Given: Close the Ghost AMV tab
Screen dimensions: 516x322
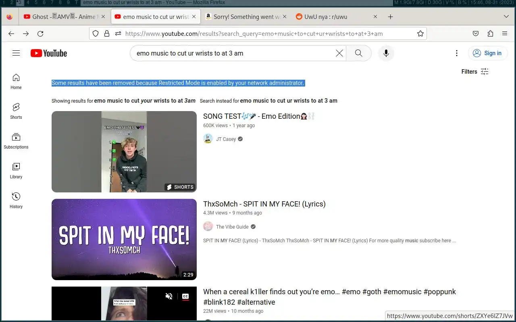Looking at the screenshot, I should click(103, 17).
